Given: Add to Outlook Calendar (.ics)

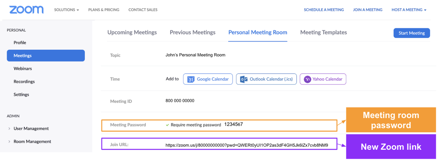Looking at the screenshot, I should 266,79.
